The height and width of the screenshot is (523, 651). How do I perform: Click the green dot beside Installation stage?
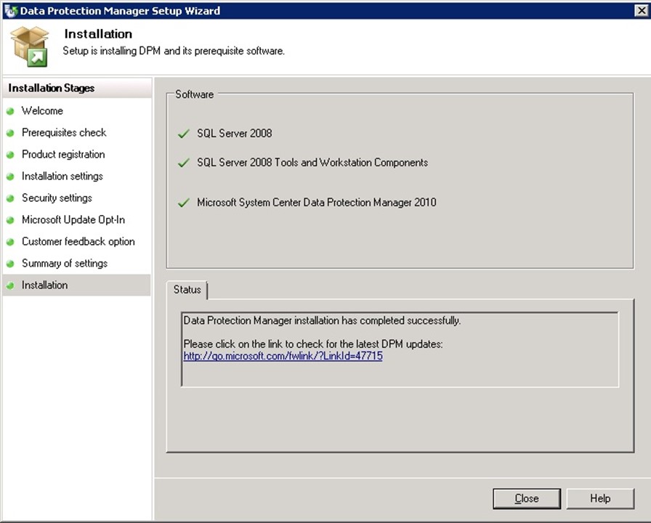coord(10,285)
